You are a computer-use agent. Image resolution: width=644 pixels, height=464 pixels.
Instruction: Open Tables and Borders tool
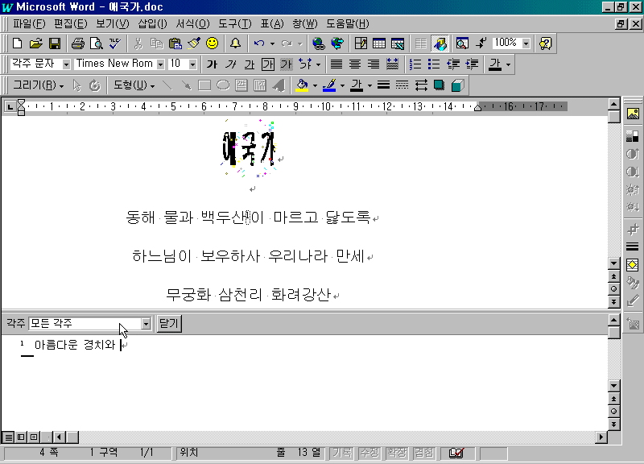pos(361,43)
